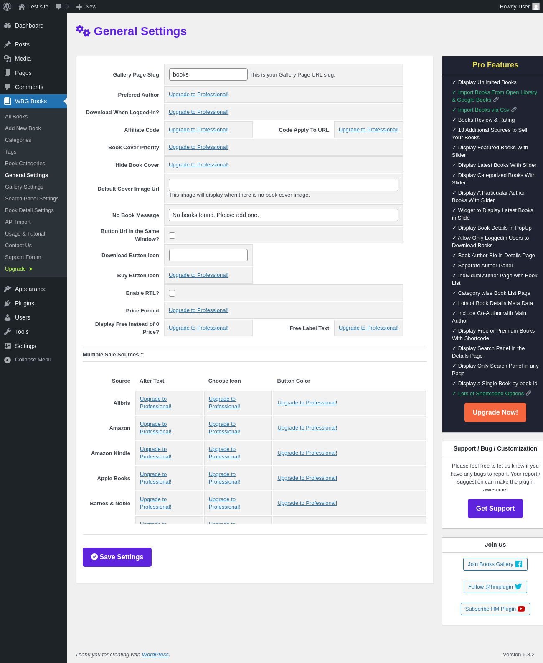This screenshot has height=663, width=543.
Task: Click Pages icon in sidebar
Action: pyautogui.click(x=8, y=73)
